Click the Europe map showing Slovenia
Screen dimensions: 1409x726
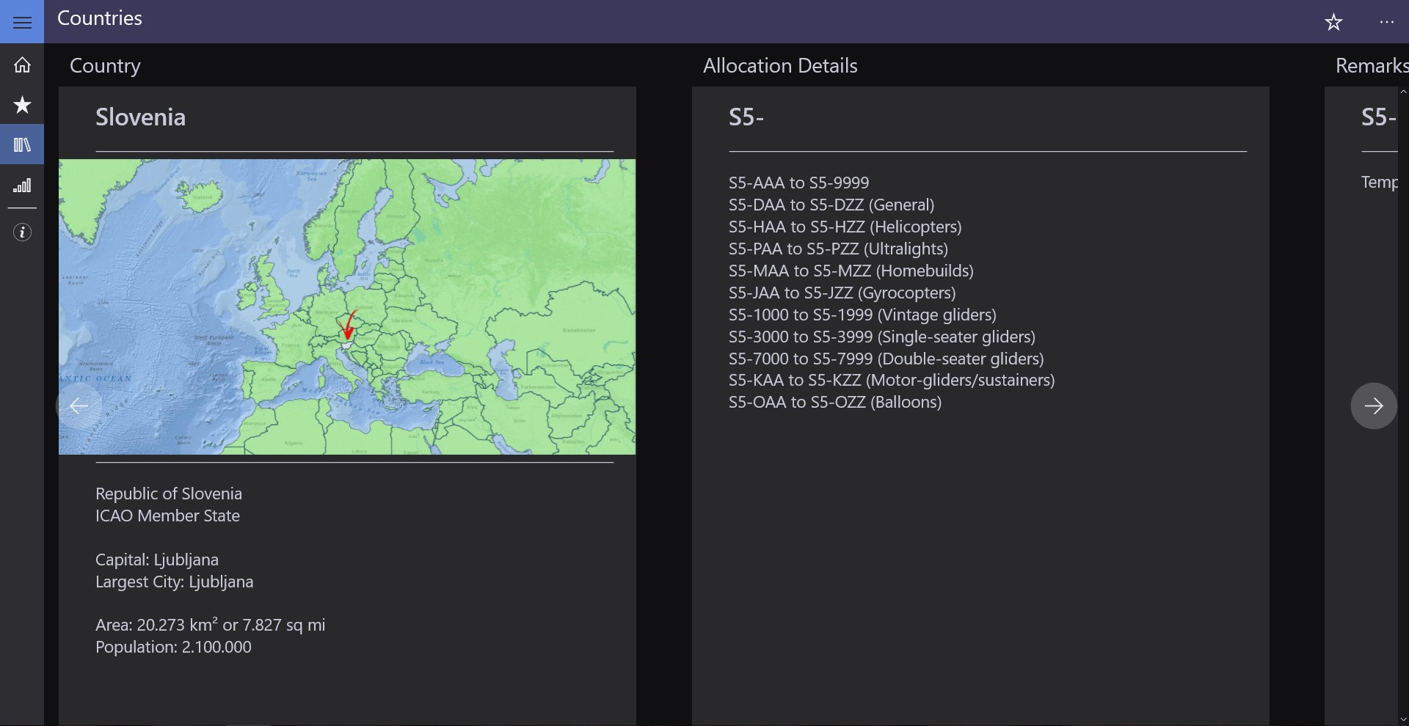[x=347, y=307]
